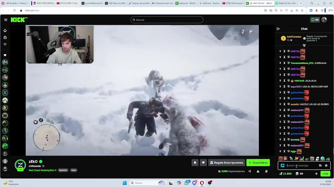Timeout user kudz0r with hourglass icon

click(284, 104)
